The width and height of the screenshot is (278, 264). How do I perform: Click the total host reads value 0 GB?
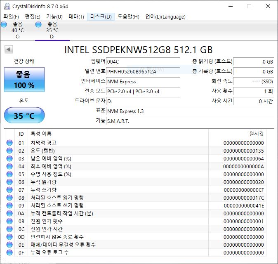click(x=254, y=62)
